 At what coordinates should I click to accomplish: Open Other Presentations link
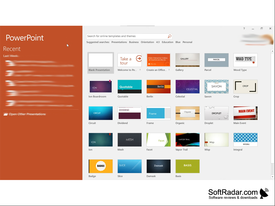point(27,114)
